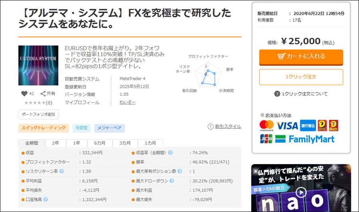This screenshot has width=359, height=212.
Task: Click the share icon labeled 共有
Action: tap(43, 94)
